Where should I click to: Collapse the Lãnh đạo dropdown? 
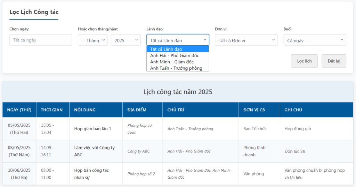tap(178, 40)
